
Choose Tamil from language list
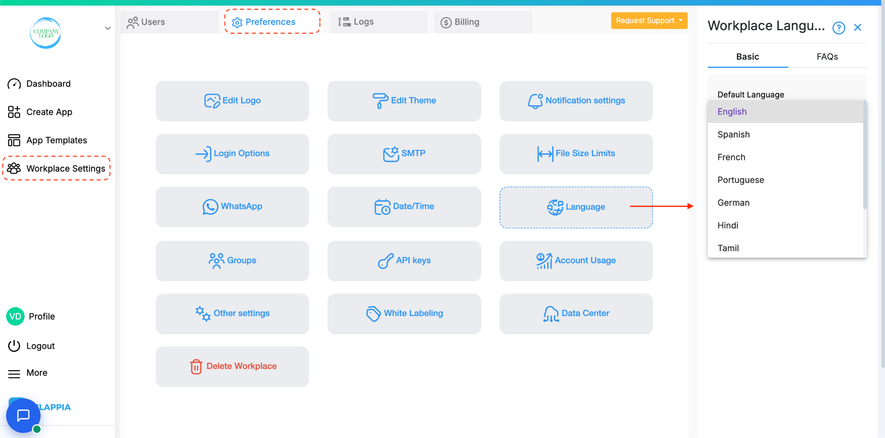pyautogui.click(x=785, y=248)
